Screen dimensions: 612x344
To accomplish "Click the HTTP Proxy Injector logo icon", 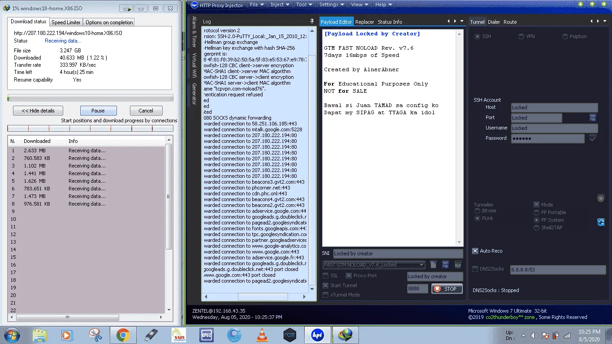I will [x=194, y=5].
